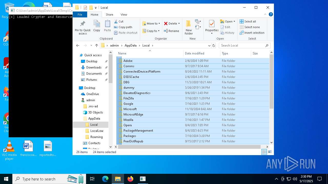The height and width of the screenshot is (184, 328).
Task: Refresh the Local folder view
Action: click(x=214, y=45)
